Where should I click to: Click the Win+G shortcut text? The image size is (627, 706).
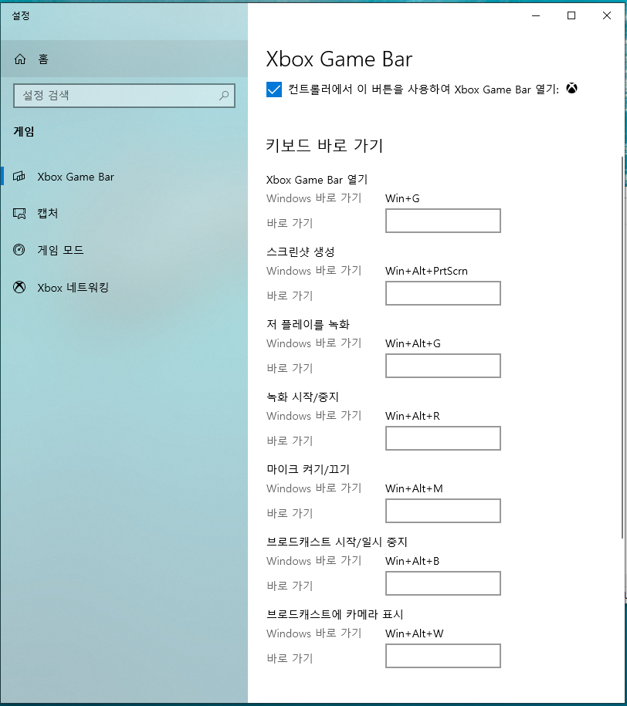(402, 198)
